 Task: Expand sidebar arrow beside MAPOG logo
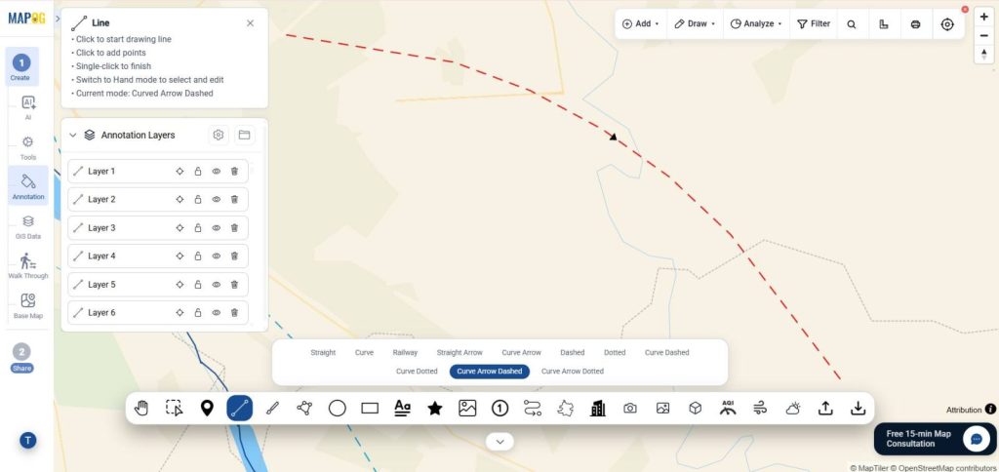(x=58, y=19)
